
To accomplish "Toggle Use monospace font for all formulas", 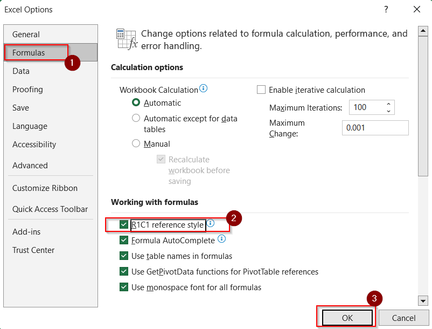I will pyautogui.click(x=124, y=287).
